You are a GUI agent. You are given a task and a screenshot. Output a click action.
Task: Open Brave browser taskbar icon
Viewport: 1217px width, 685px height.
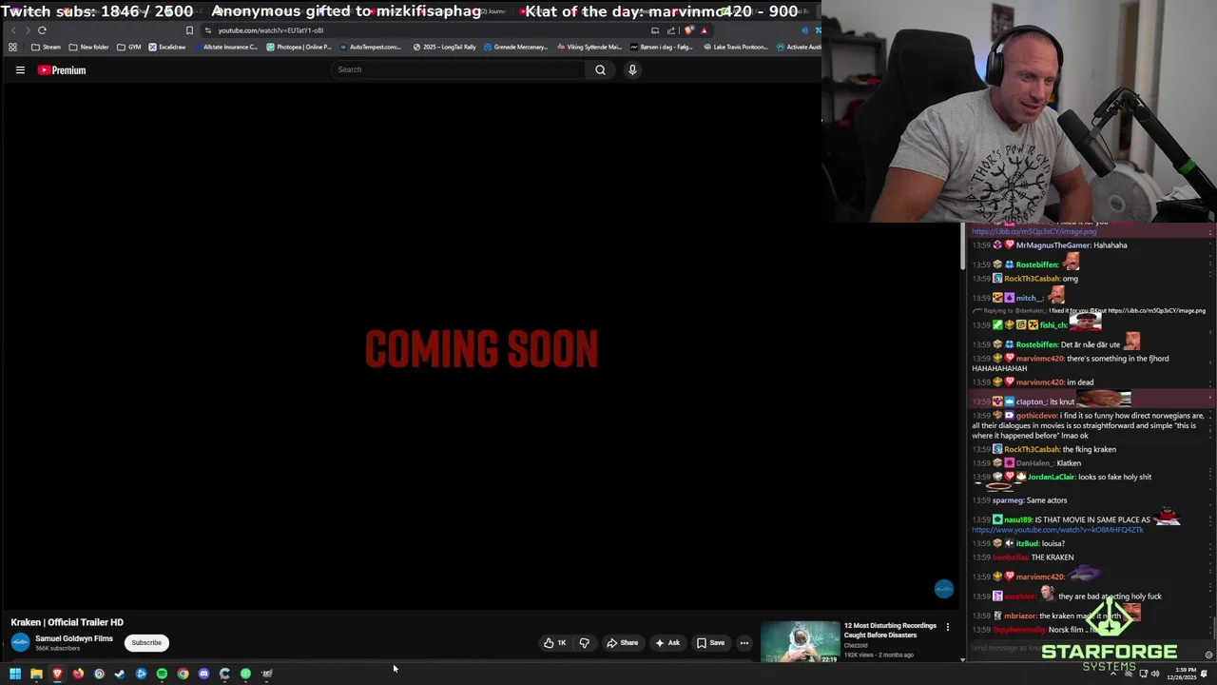tap(57, 674)
